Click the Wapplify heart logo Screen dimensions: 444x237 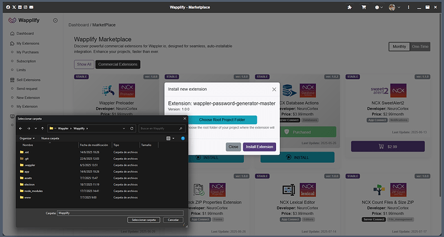[x=12, y=21]
